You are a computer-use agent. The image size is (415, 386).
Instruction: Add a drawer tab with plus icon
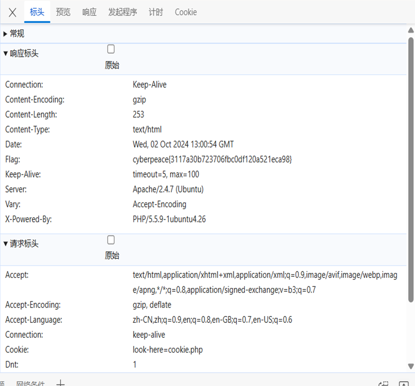click(61, 383)
